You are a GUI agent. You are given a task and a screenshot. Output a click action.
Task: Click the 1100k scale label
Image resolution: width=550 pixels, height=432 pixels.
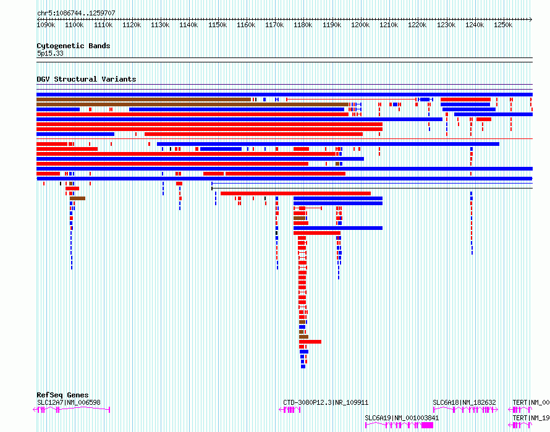click(74, 25)
